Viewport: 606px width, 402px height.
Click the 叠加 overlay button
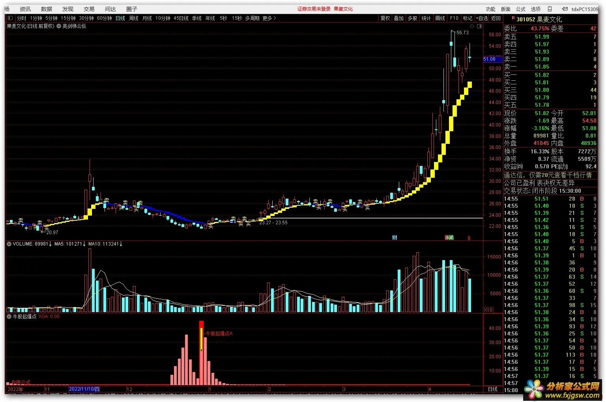(399, 18)
